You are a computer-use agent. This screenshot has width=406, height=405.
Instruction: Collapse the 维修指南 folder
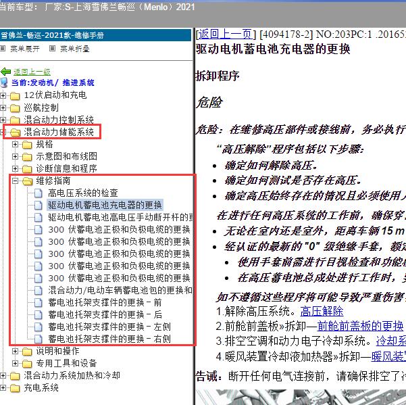pos(15,181)
